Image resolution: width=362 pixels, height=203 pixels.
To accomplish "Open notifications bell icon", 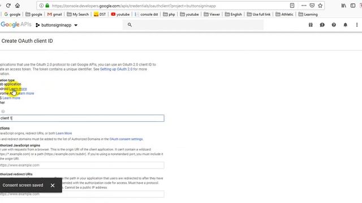I will click(x=346, y=25).
